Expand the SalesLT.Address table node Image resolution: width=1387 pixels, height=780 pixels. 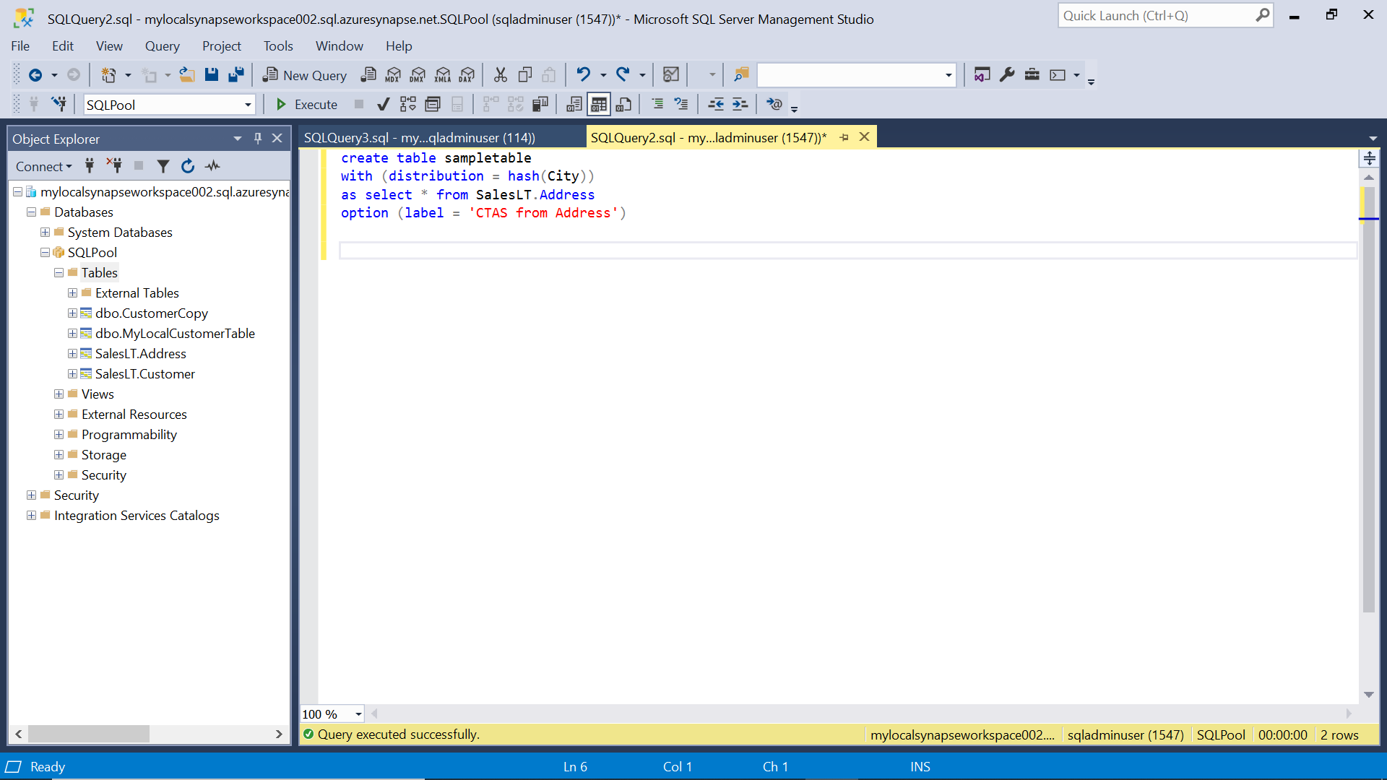72,354
